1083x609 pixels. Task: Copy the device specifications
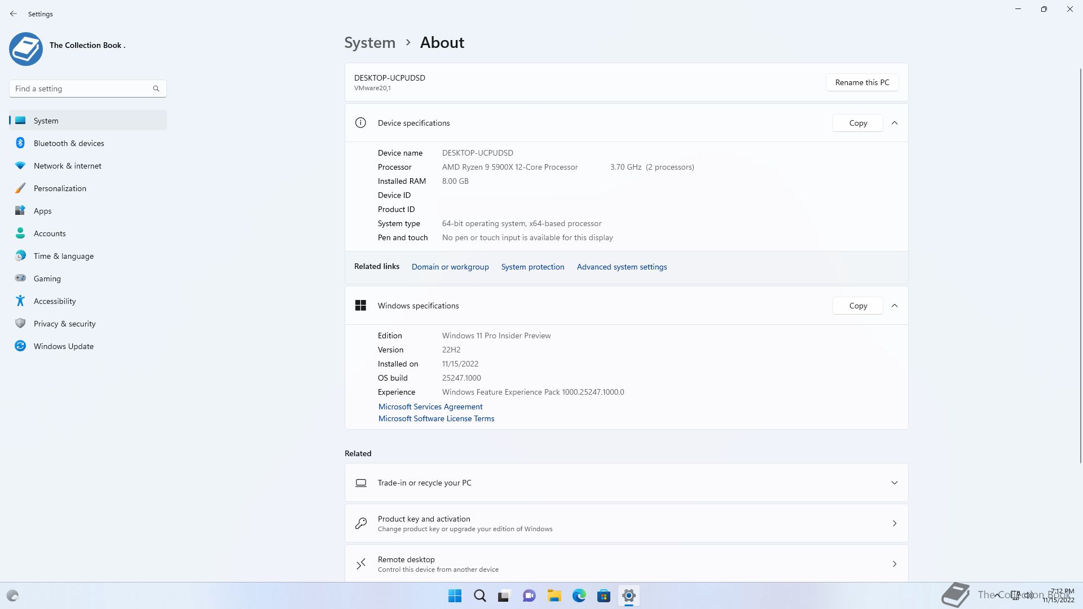click(x=858, y=123)
